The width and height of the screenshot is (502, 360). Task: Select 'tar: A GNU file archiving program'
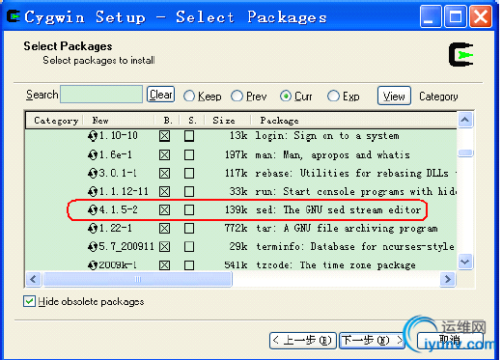(x=347, y=229)
